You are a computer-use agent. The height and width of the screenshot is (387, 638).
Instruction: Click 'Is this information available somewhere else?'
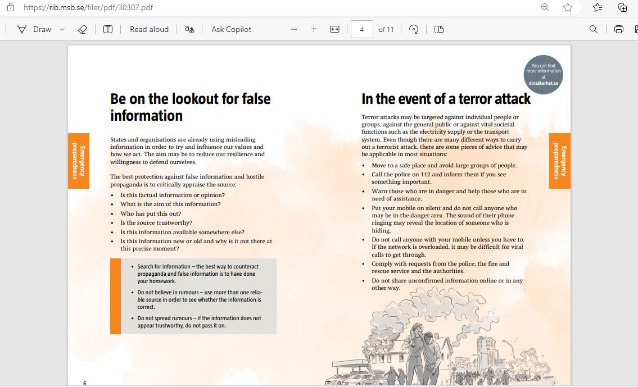click(x=182, y=232)
